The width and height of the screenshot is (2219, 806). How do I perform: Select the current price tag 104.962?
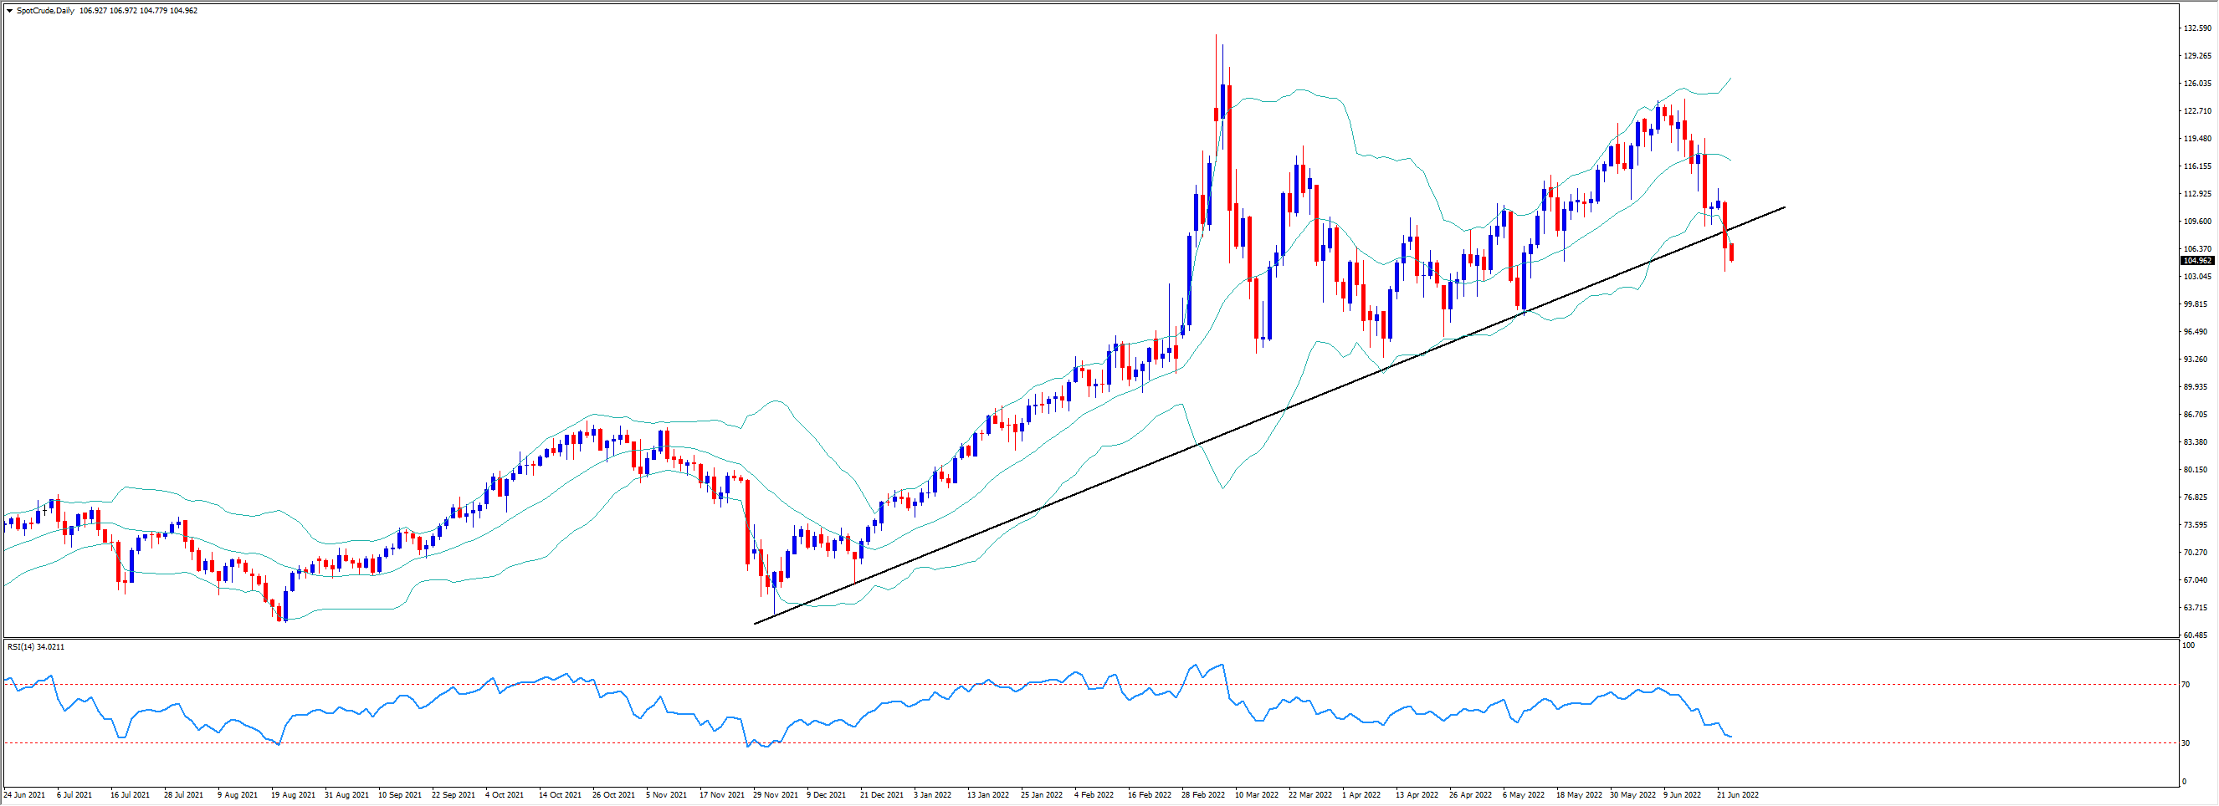click(x=2196, y=261)
